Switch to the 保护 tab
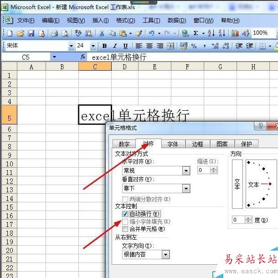Viewport: 278px width, 278px height. (x=246, y=144)
